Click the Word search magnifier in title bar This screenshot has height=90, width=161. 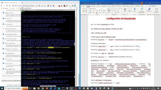point(129,3)
